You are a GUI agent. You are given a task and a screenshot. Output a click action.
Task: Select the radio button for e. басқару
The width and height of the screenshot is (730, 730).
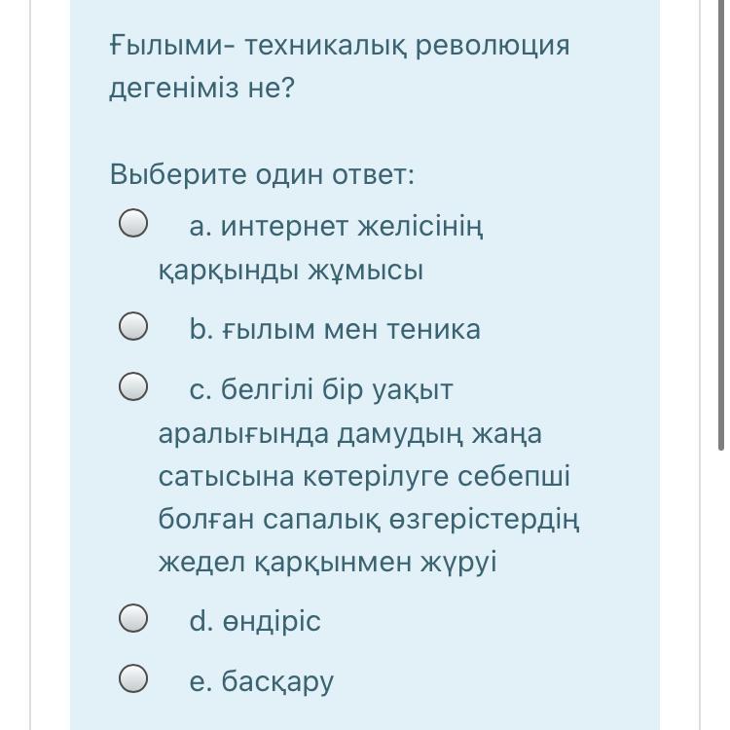pyautogui.click(x=133, y=678)
